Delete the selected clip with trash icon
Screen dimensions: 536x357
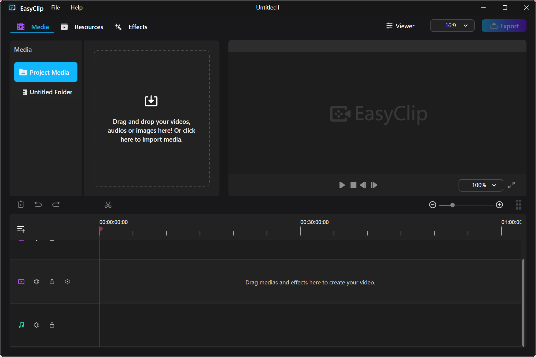coord(21,204)
